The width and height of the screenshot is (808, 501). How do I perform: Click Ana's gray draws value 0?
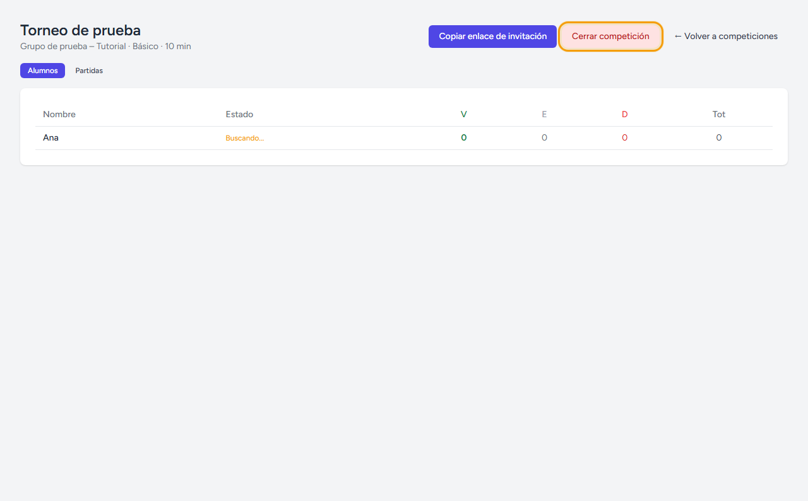544,137
